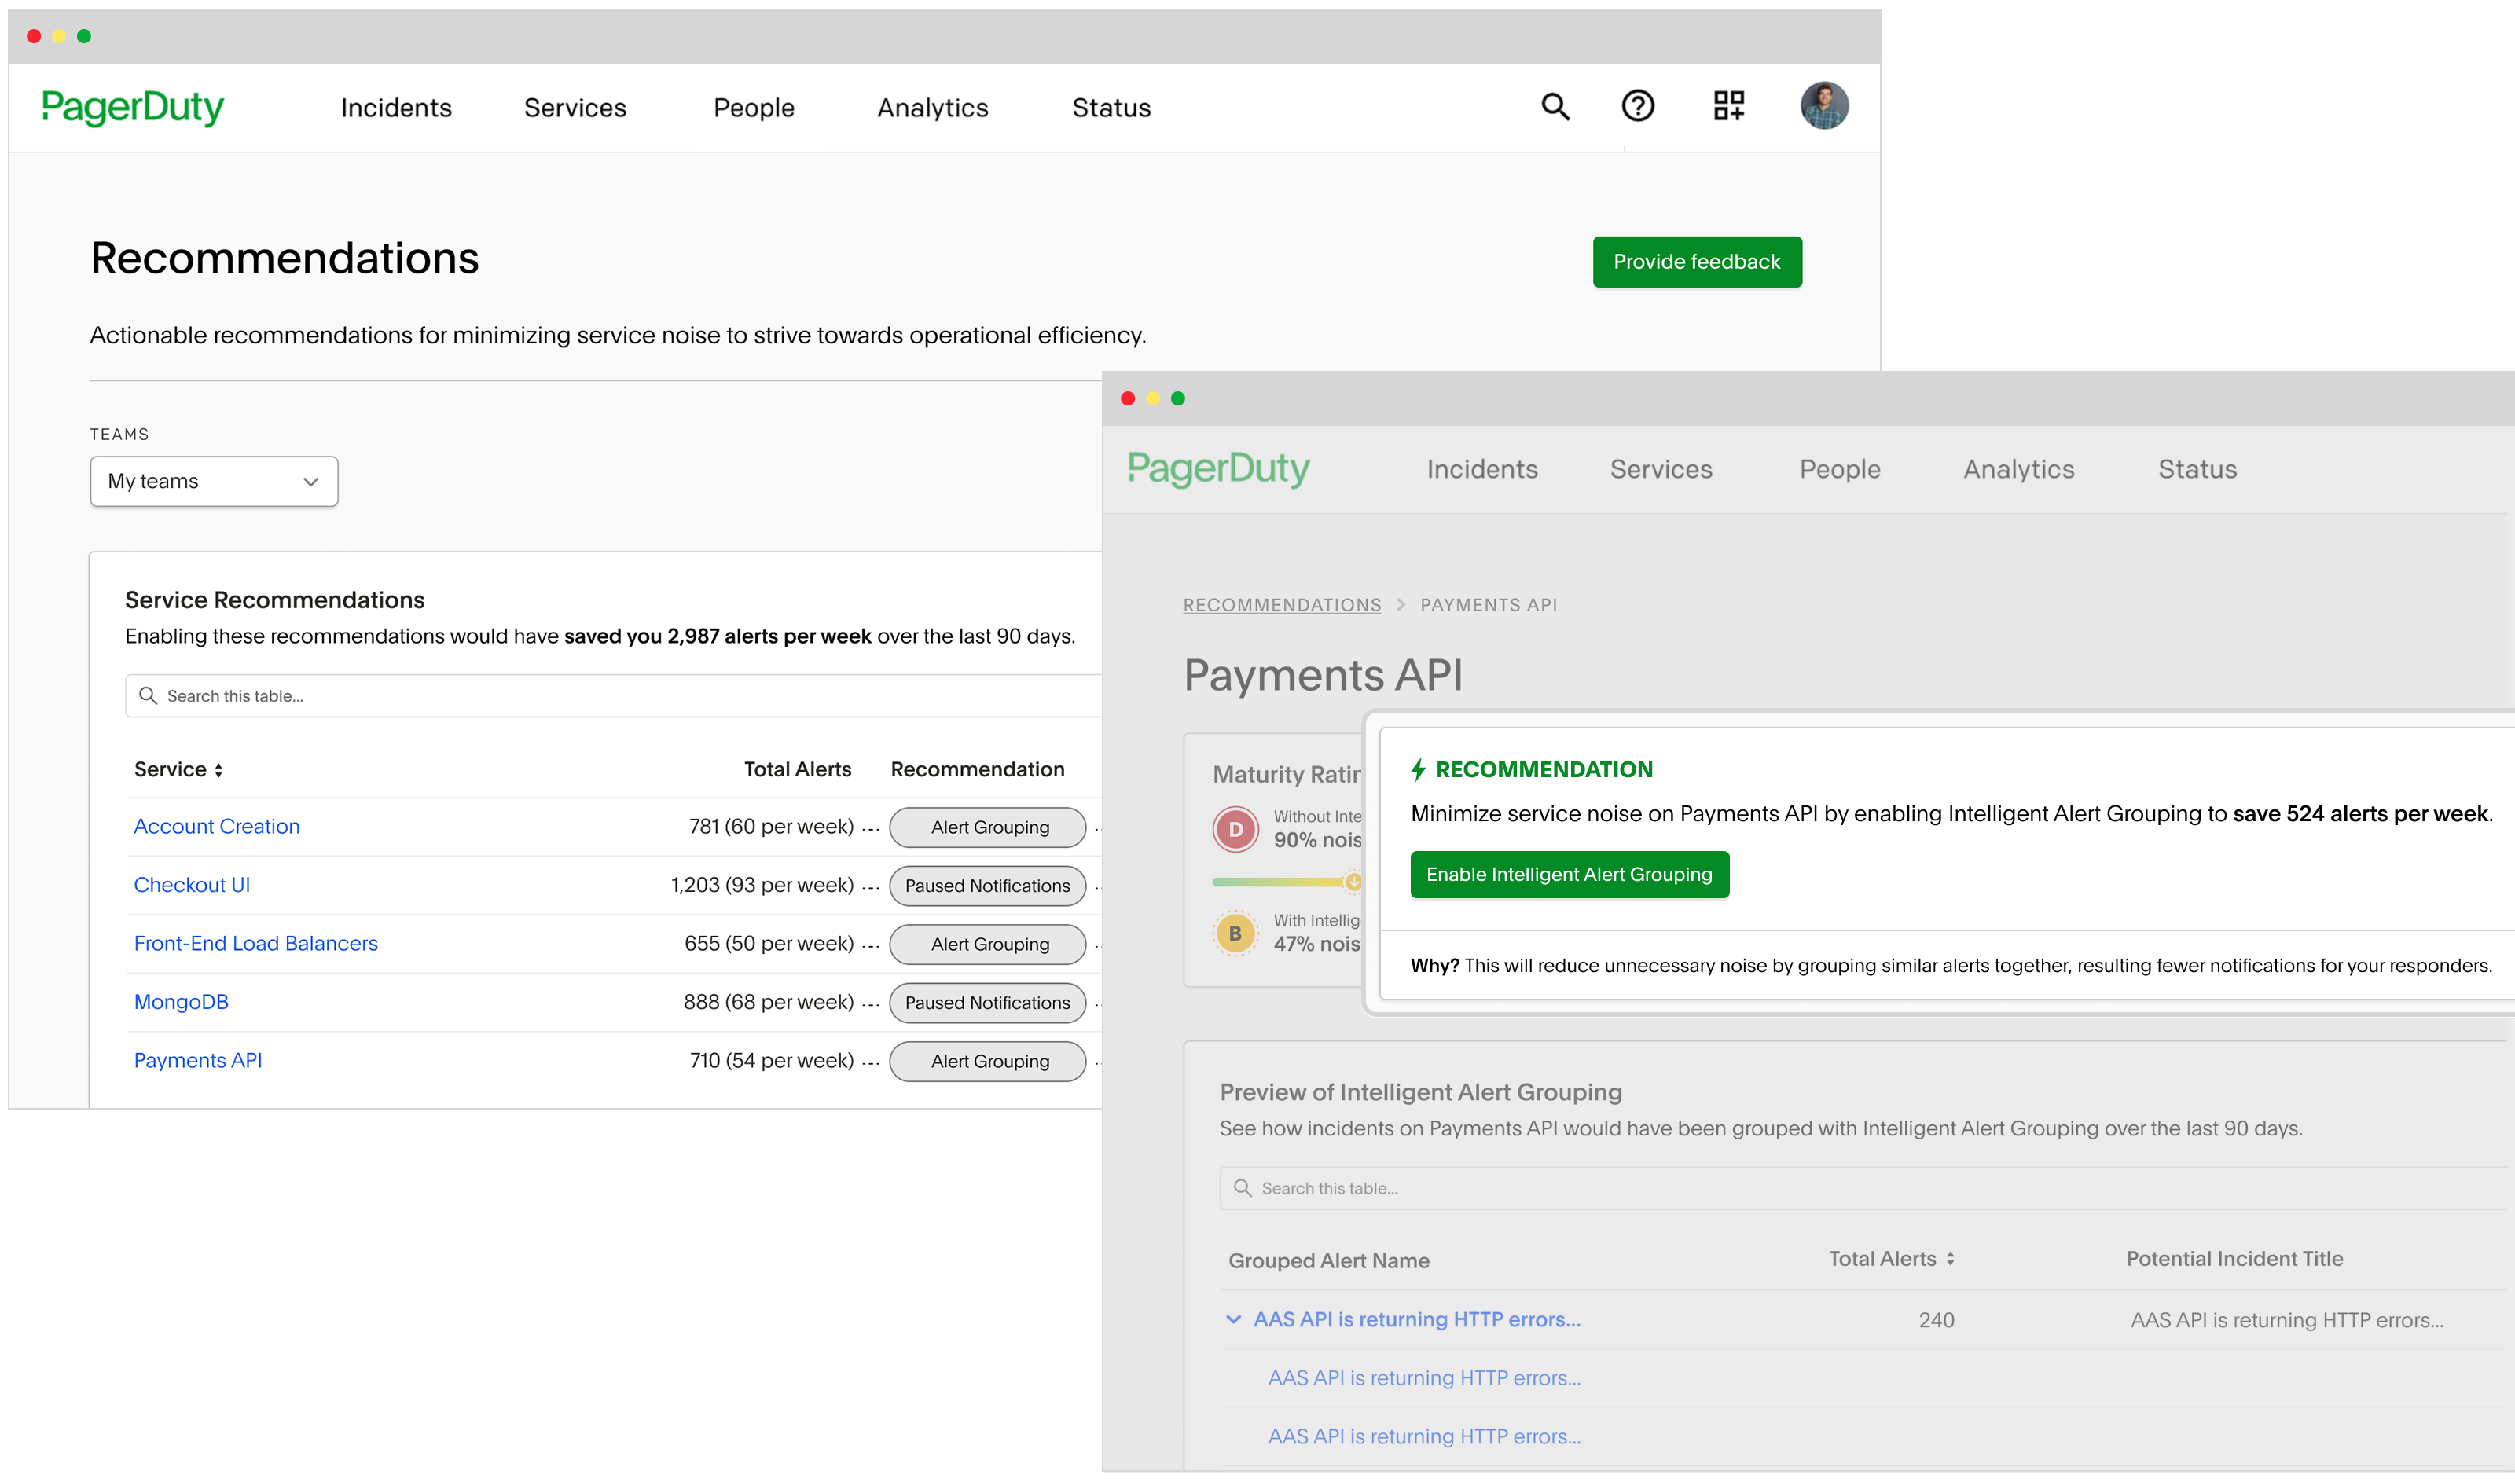The height and width of the screenshot is (1482, 2515).
Task: Click the Payments API breadcrumb text
Action: tap(1489, 604)
